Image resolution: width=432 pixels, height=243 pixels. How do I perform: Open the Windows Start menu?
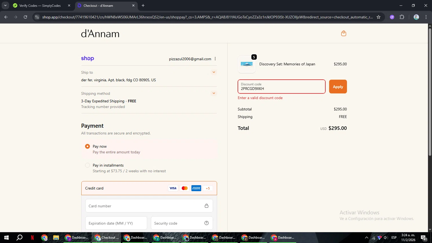(6, 238)
